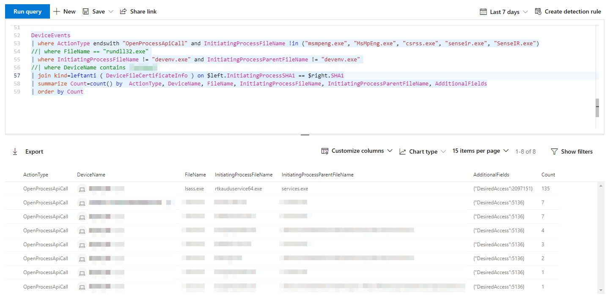Viewport: 610px width, 297px height.
Task: Click the Chart type graph icon
Action: [403, 151]
